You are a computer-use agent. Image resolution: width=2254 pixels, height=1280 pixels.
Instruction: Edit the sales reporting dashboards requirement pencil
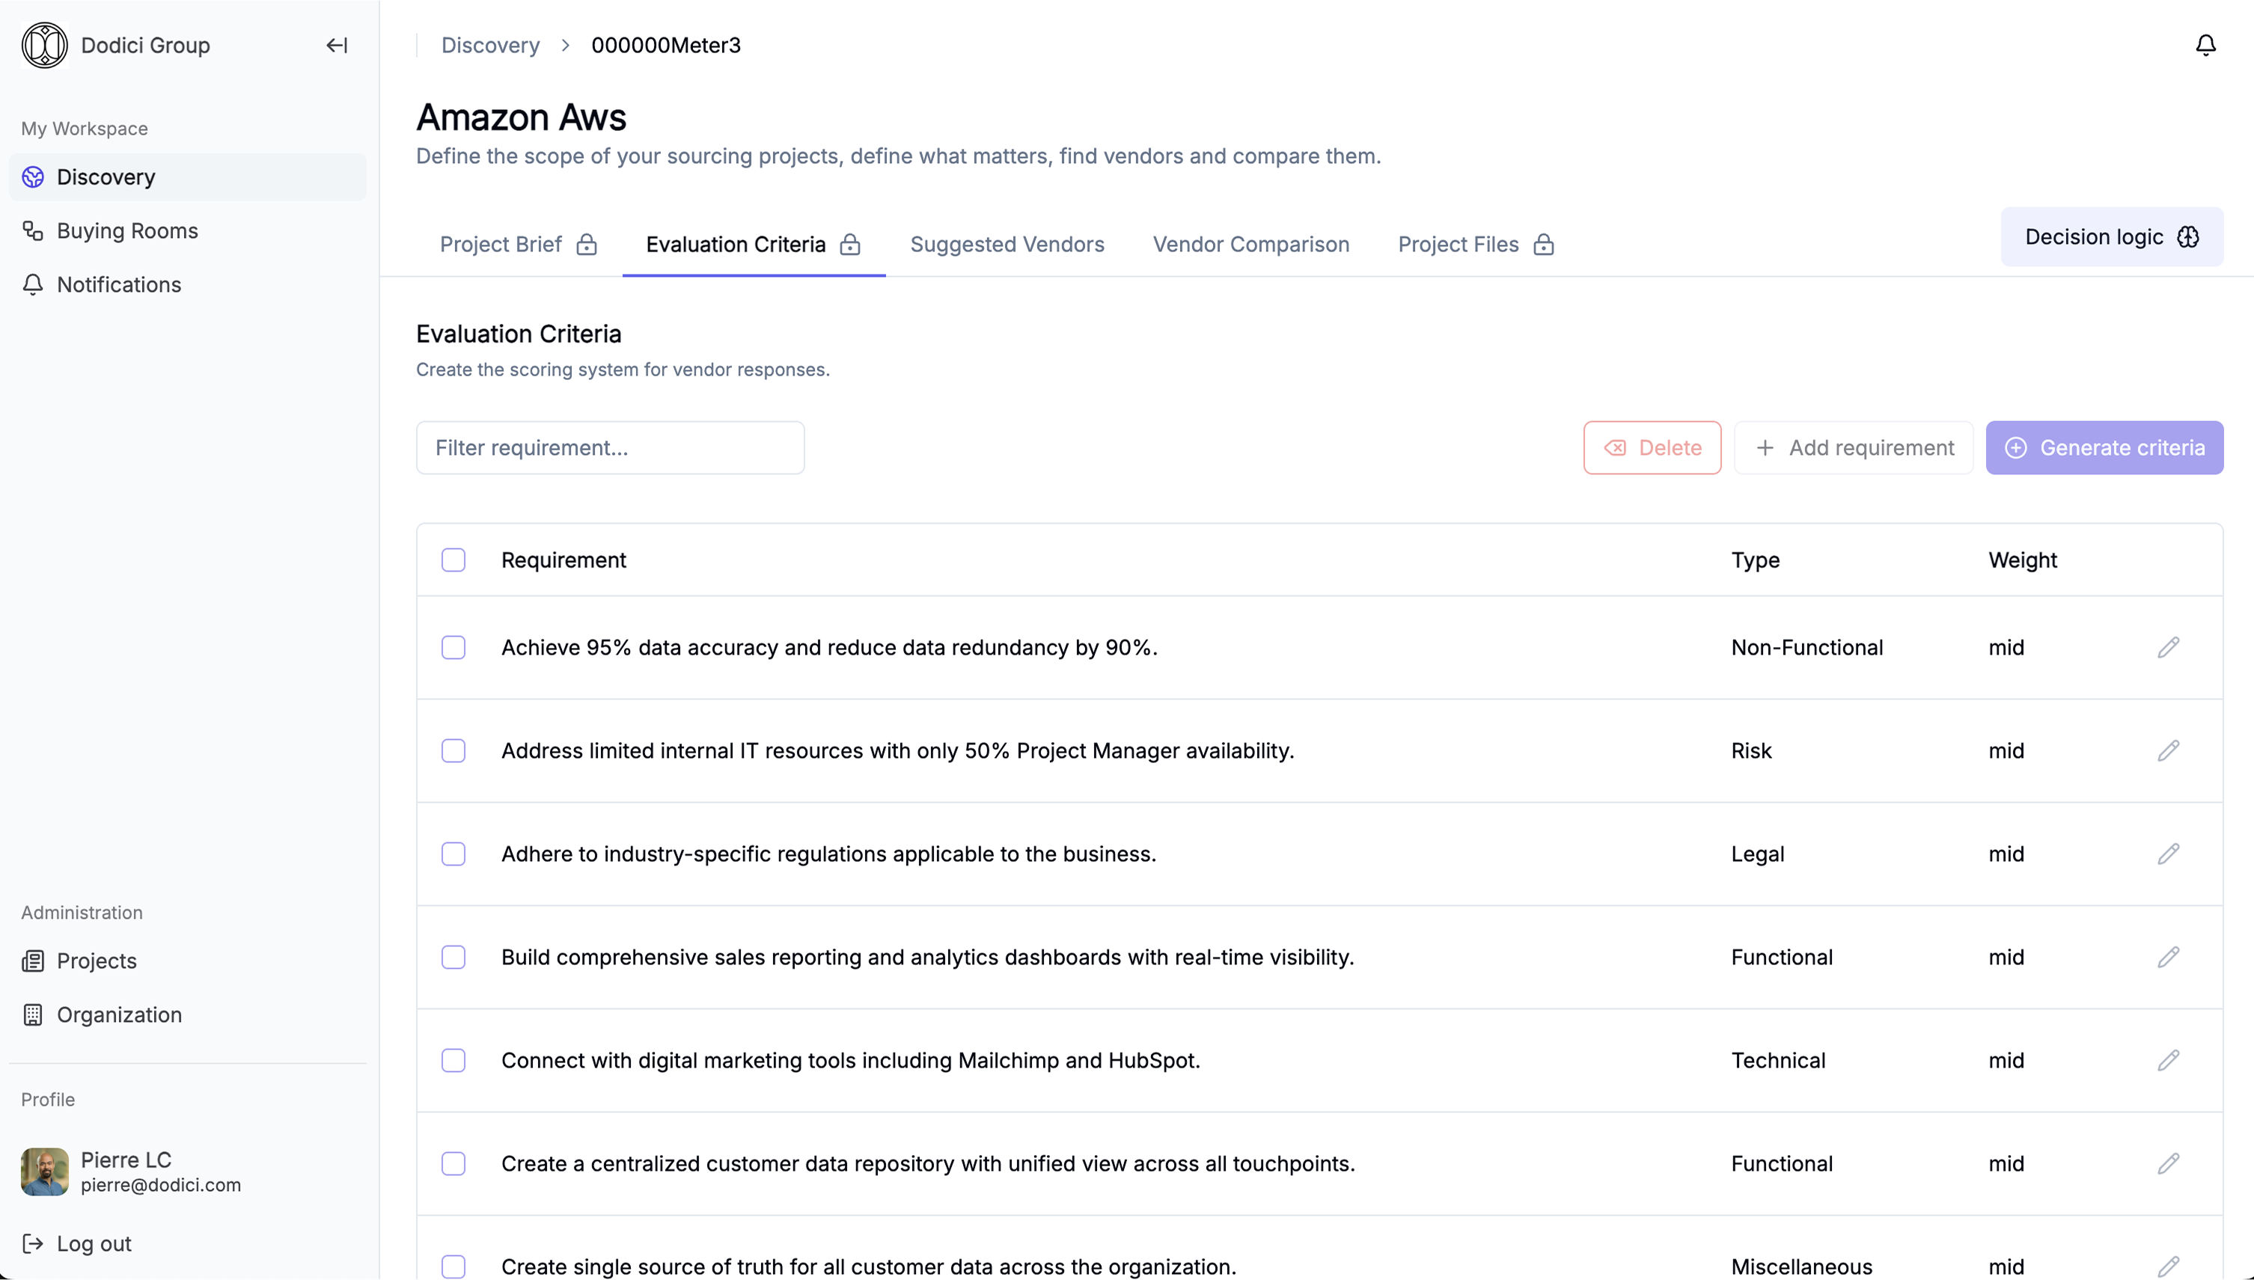point(2168,958)
